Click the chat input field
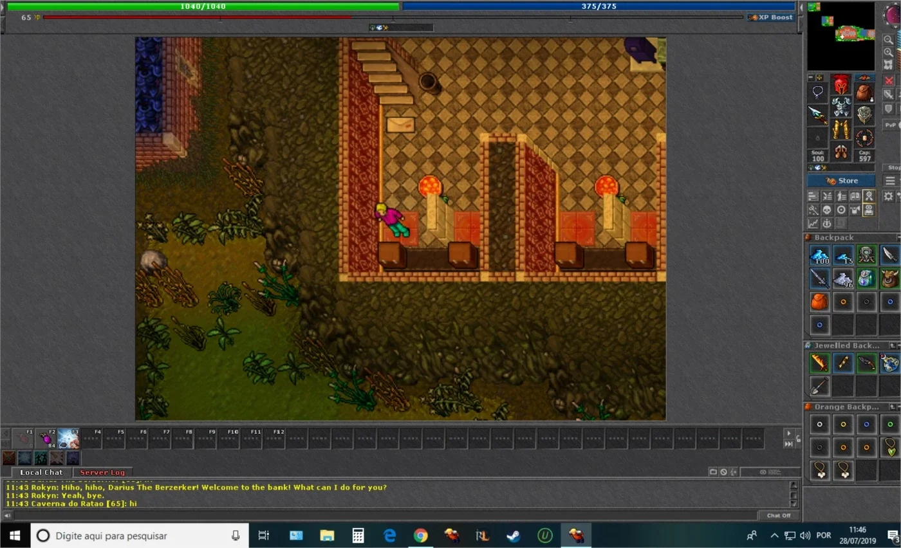Image resolution: width=901 pixels, height=548 pixels. [385, 515]
